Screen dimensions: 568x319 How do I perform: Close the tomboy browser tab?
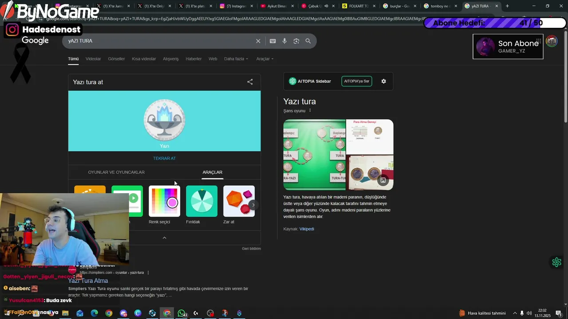tap(456, 6)
